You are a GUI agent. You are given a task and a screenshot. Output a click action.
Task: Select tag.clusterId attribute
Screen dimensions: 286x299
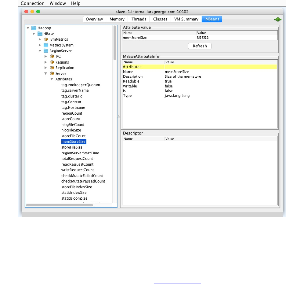tap(72, 96)
